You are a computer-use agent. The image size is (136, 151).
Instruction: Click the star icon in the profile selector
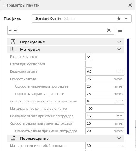(119, 18)
